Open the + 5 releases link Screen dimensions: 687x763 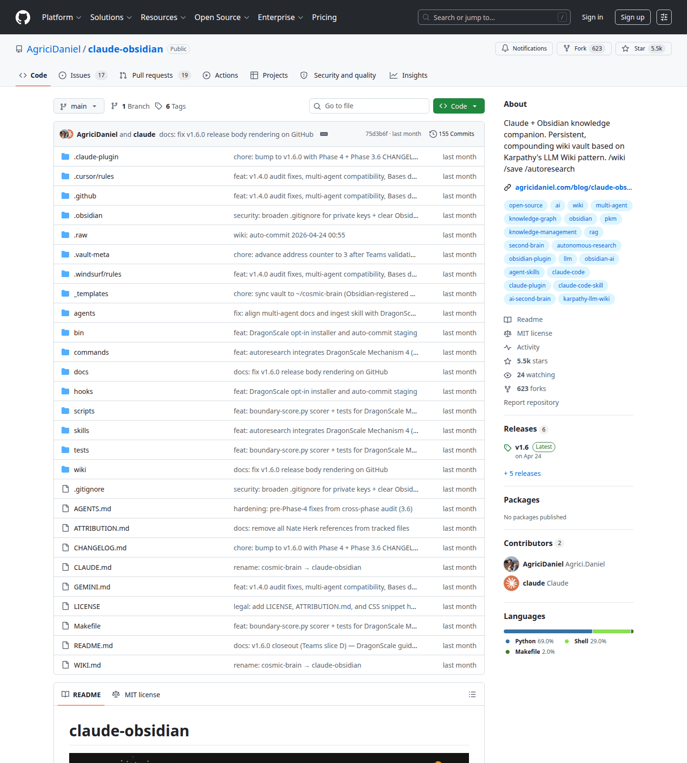522,474
